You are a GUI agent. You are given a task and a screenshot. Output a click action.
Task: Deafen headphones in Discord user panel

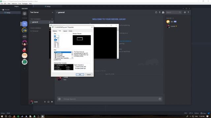(48, 102)
